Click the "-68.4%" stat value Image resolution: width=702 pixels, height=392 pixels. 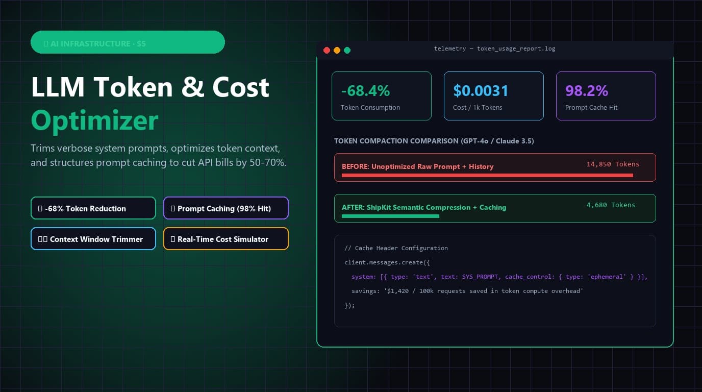tap(365, 91)
